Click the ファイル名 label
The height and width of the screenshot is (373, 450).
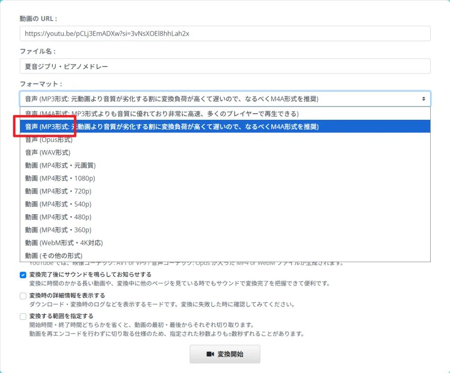click(37, 51)
